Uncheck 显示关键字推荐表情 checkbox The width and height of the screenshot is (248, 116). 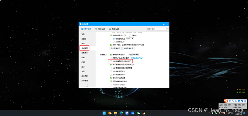(111, 81)
